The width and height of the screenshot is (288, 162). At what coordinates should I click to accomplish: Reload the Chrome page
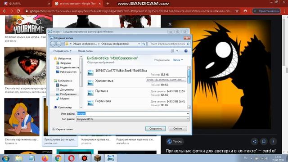click(x=18, y=11)
